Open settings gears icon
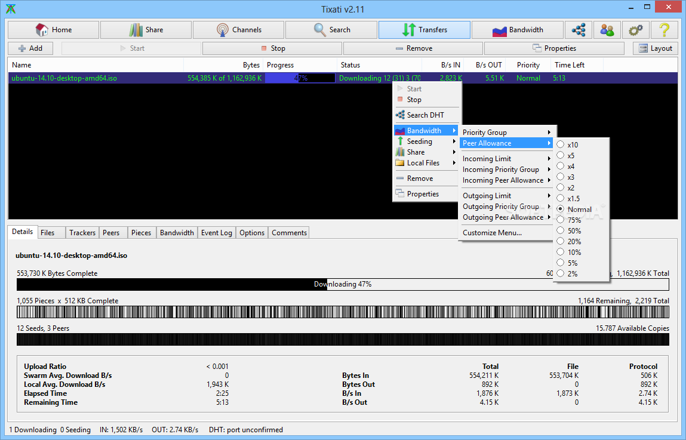This screenshot has height=440, width=686. [x=635, y=30]
